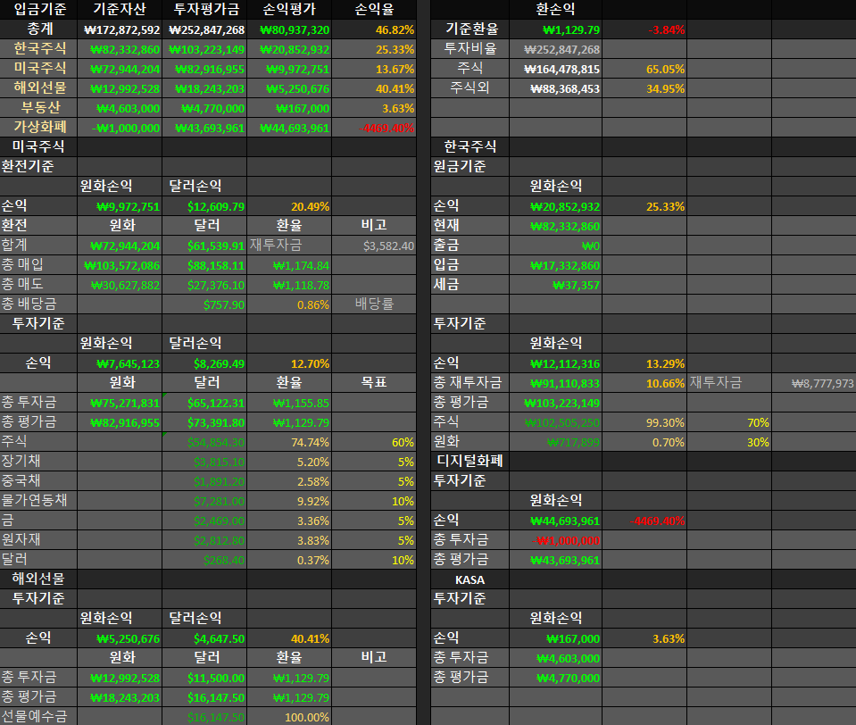Select the 60% stock target cell
The width and height of the screenshot is (856, 725).
click(x=374, y=442)
